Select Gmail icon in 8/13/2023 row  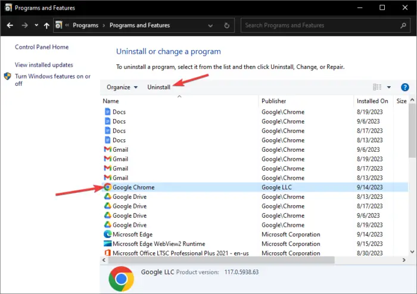click(x=107, y=178)
